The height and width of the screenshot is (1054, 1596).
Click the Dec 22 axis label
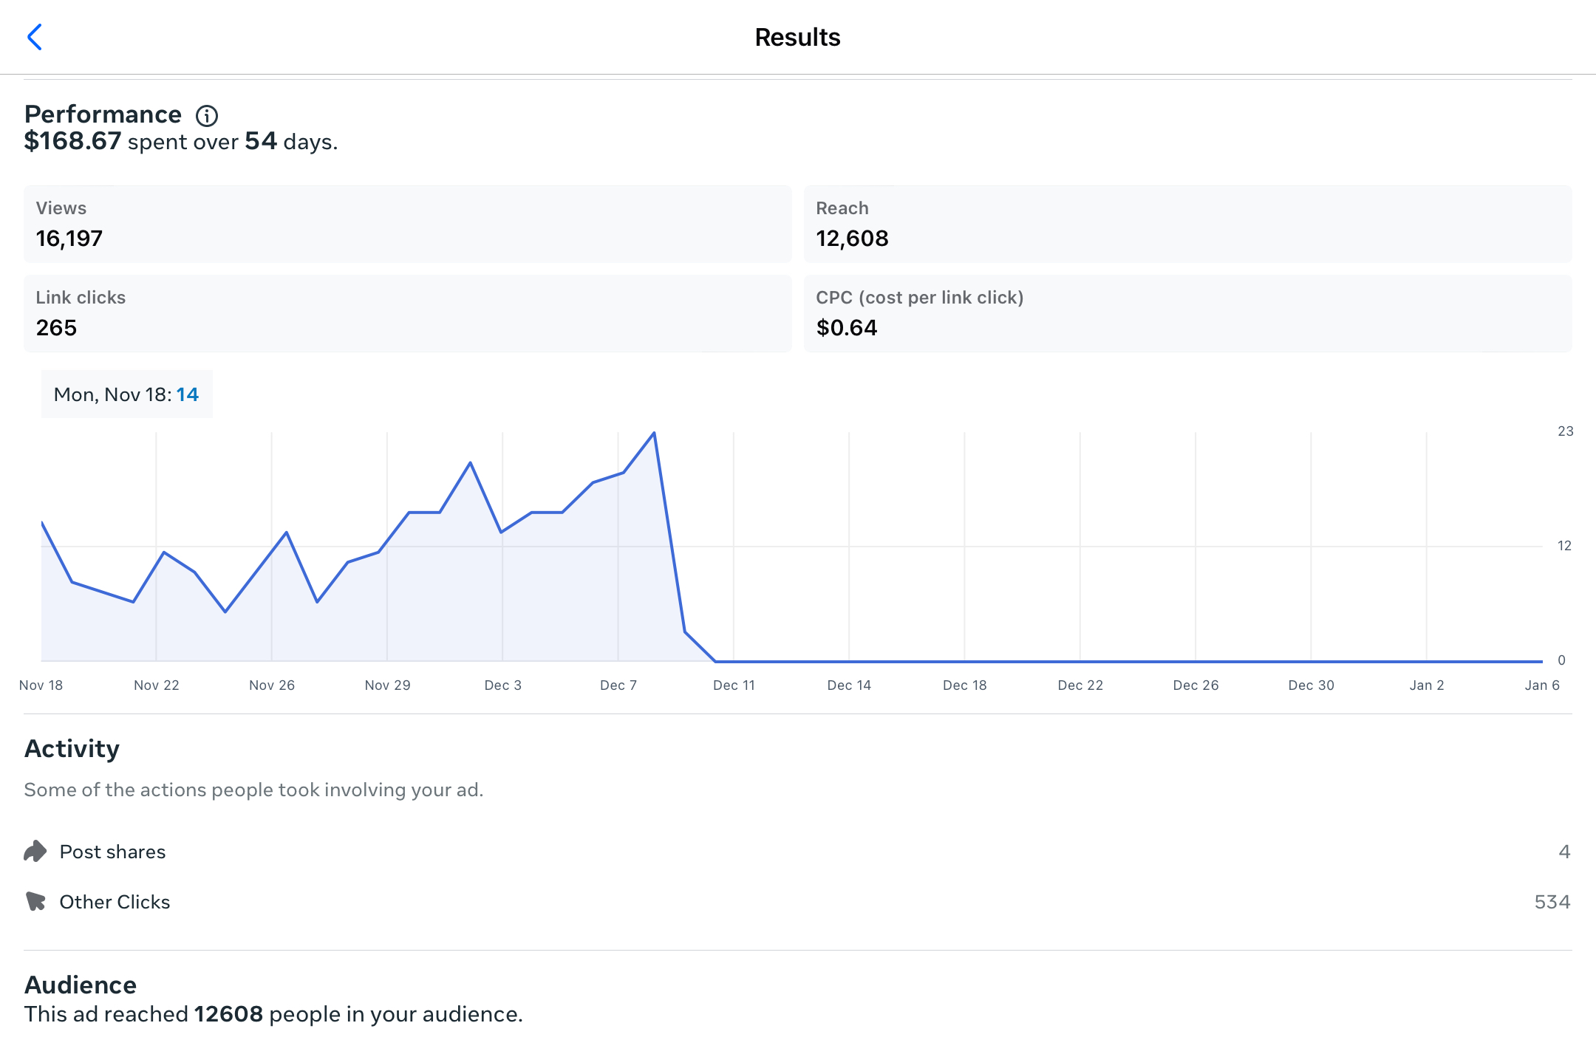[1080, 685]
